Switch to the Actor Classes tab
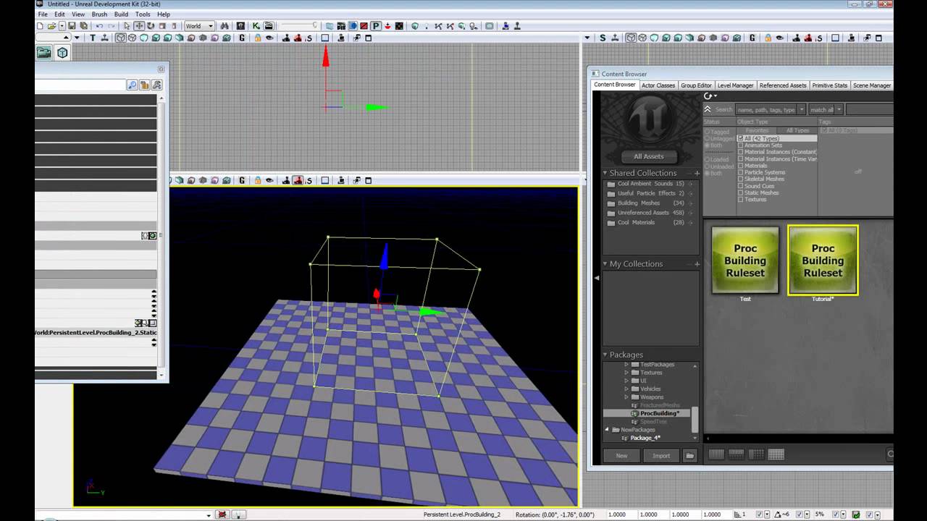The width and height of the screenshot is (927, 521). click(658, 85)
